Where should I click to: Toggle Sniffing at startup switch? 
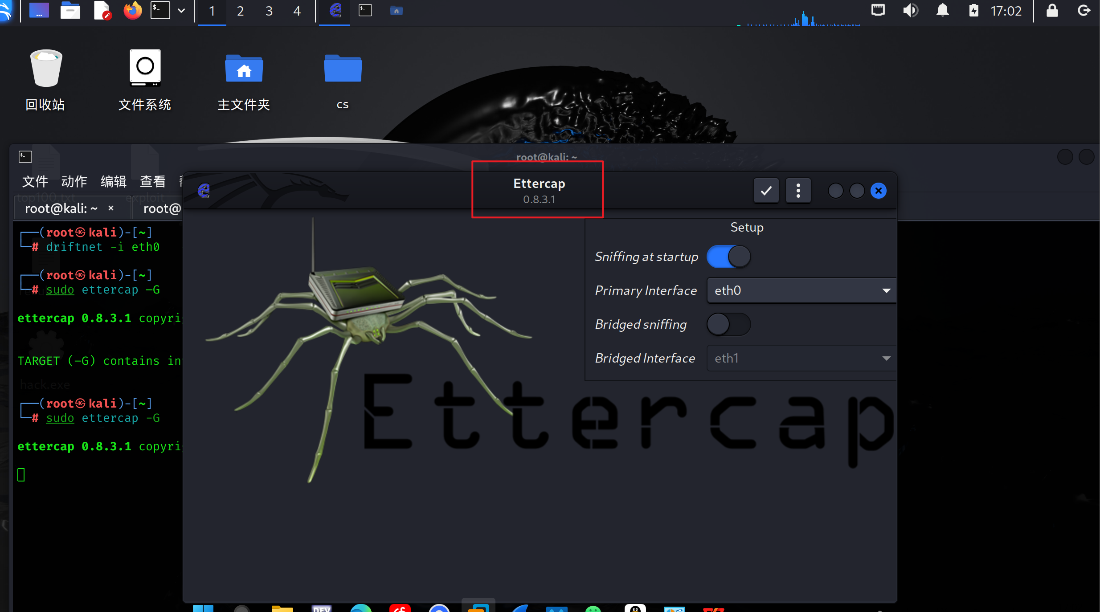tap(728, 257)
